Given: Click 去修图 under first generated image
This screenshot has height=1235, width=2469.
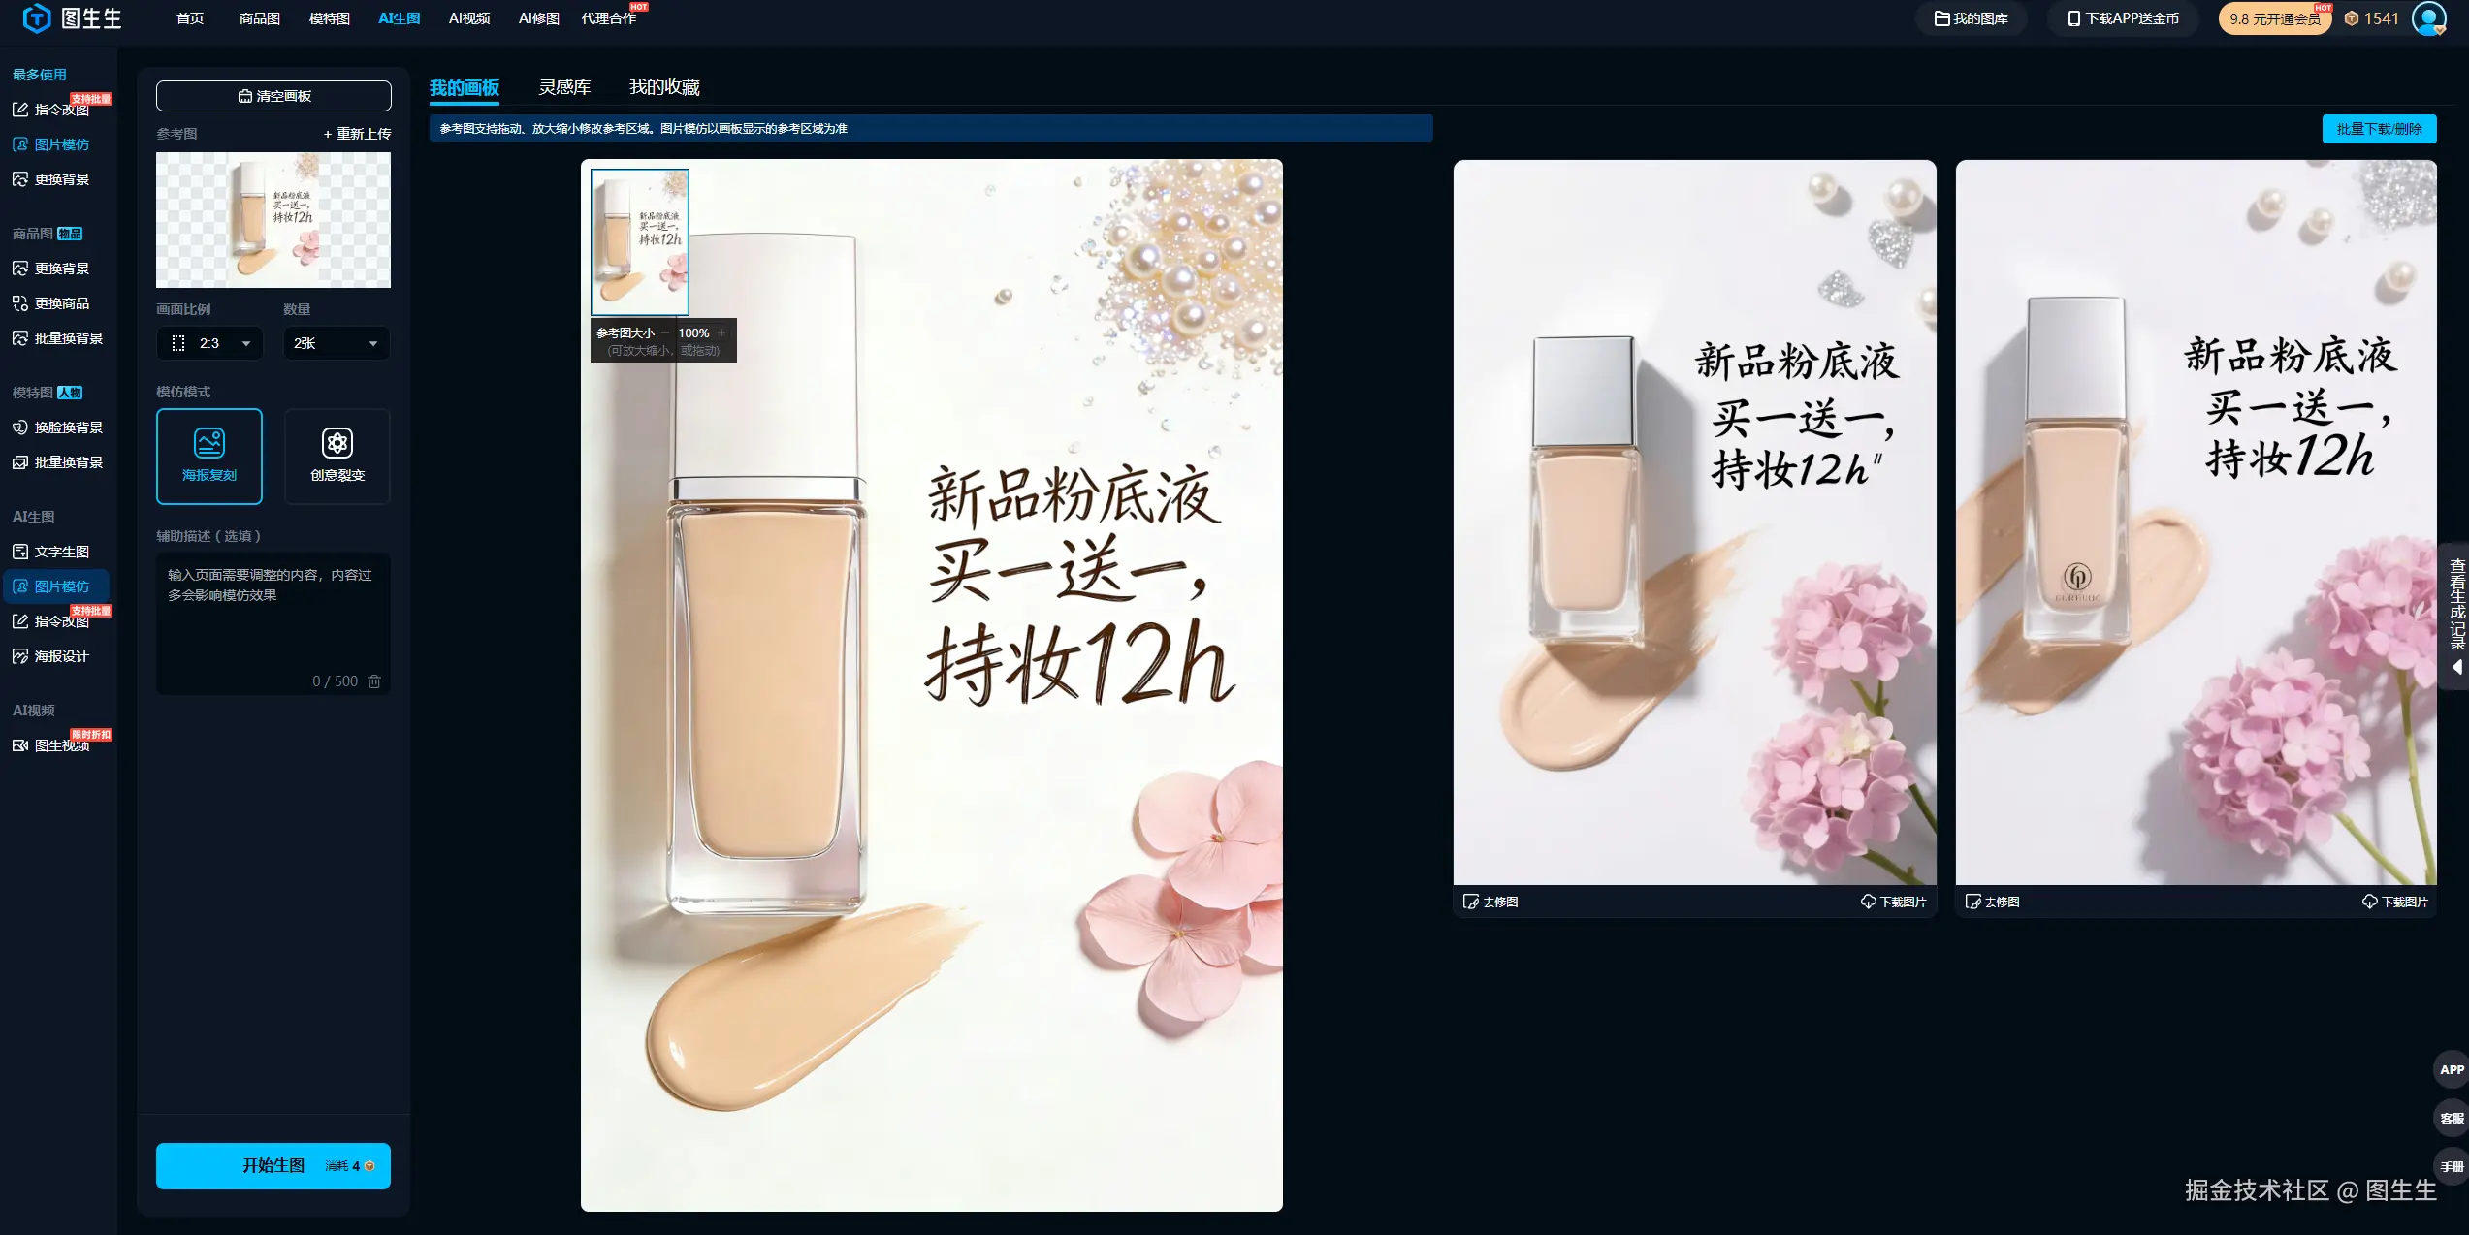Looking at the screenshot, I should pyautogui.click(x=1491, y=902).
